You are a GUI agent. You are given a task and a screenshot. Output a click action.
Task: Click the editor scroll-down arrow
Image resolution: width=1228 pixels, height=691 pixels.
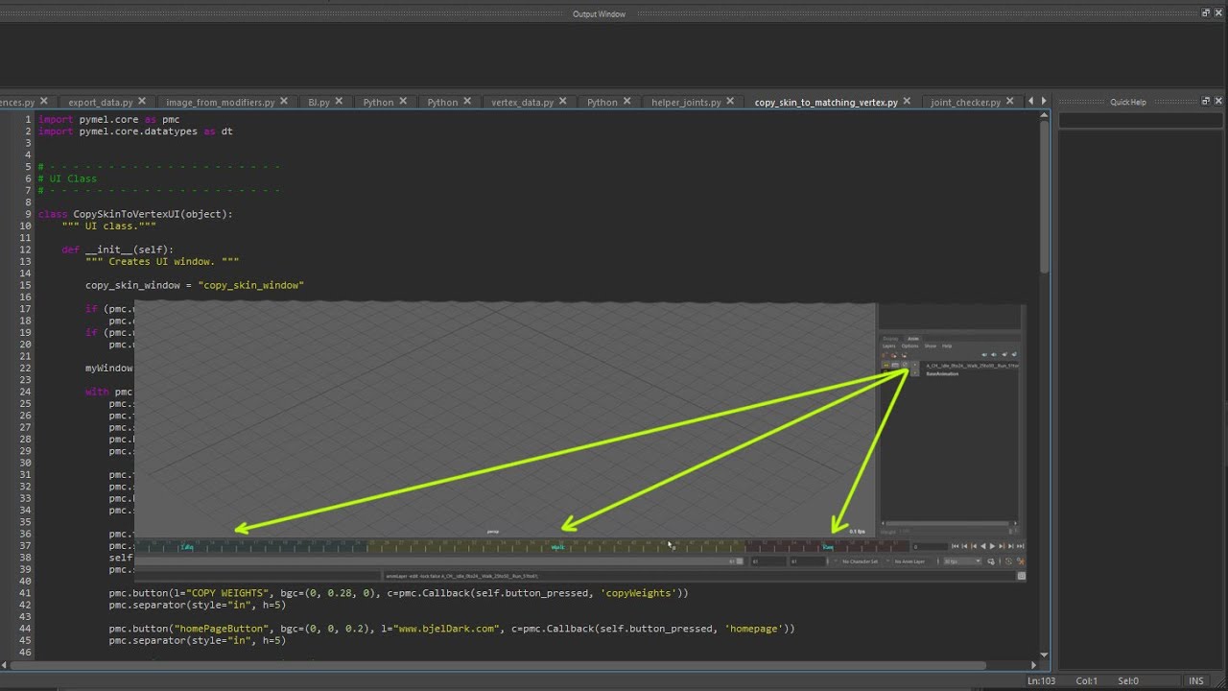point(1045,655)
